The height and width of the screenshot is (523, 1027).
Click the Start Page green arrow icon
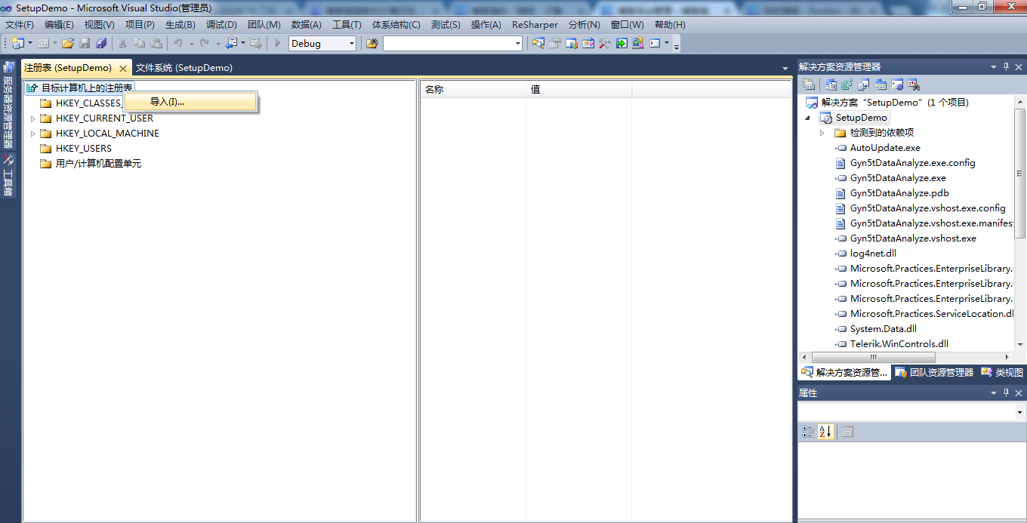coord(621,44)
